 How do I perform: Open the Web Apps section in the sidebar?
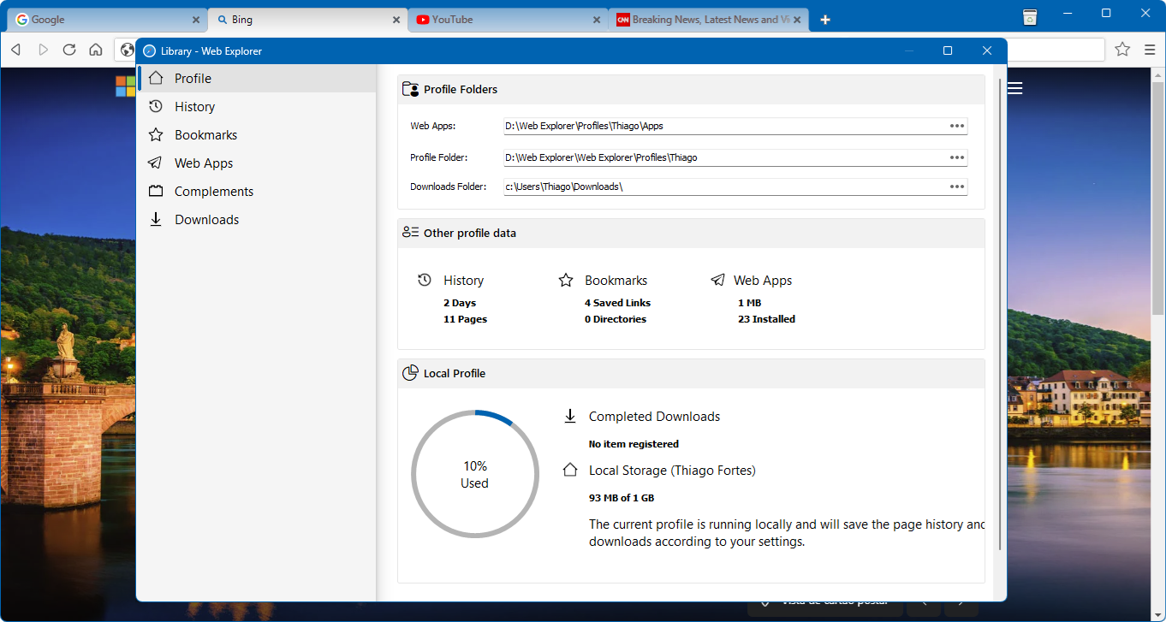[203, 163]
